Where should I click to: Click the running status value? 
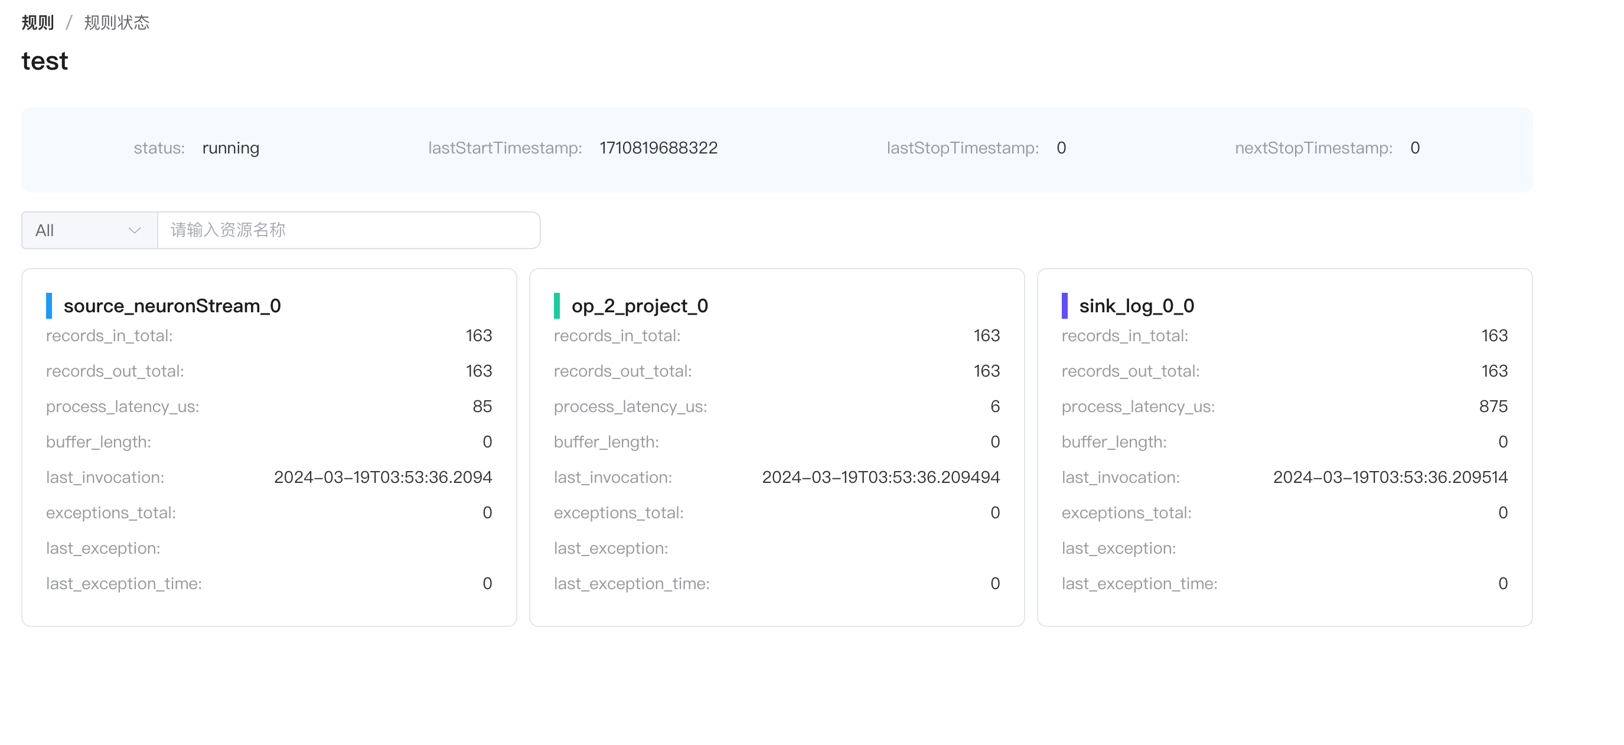[231, 148]
